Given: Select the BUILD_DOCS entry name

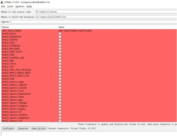Looking at the screenshot, I should click(9, 34).
